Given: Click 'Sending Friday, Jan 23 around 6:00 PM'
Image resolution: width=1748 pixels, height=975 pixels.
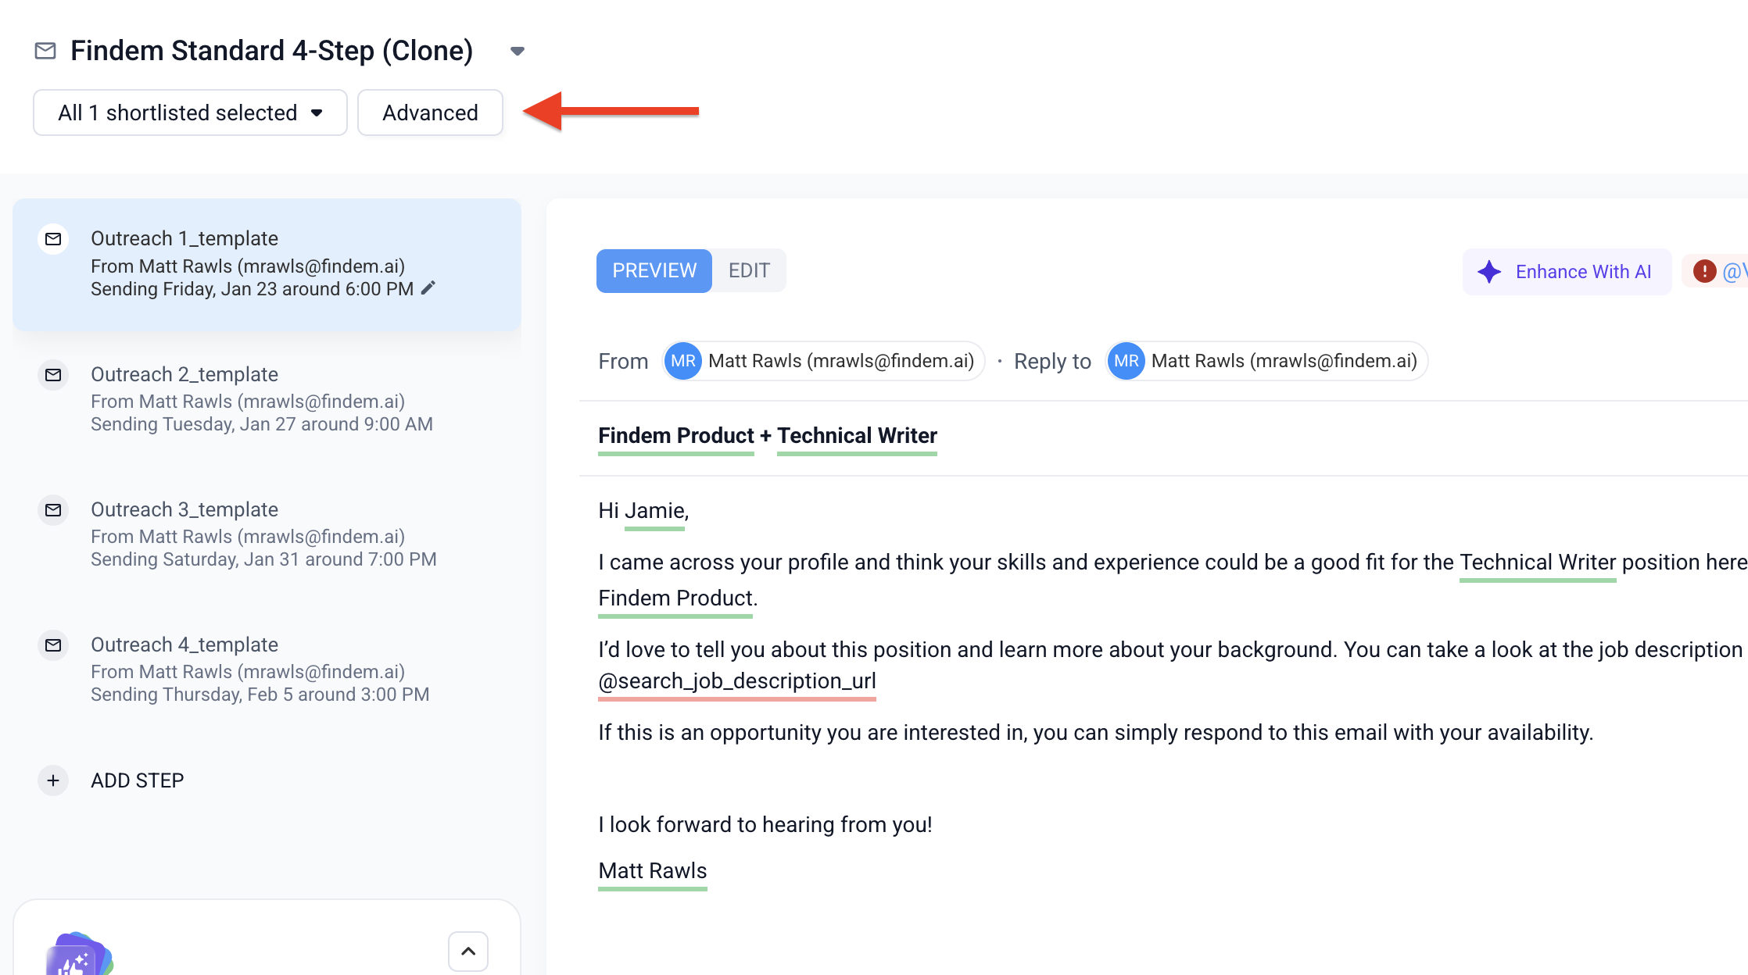Looking at the screenshot, I should pyautogui.click(x=252, y=289).
